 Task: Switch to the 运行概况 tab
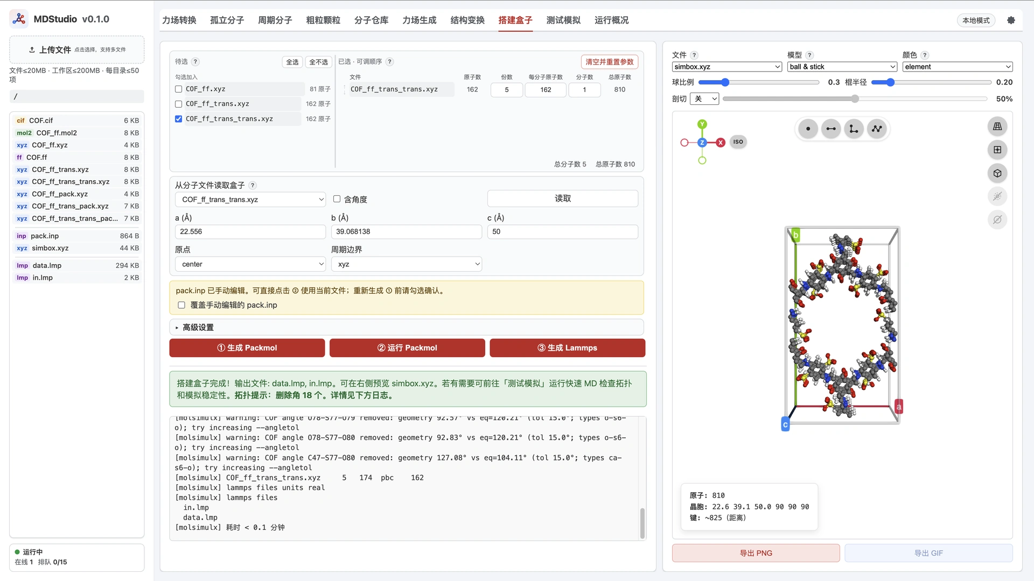click(612, 20)
